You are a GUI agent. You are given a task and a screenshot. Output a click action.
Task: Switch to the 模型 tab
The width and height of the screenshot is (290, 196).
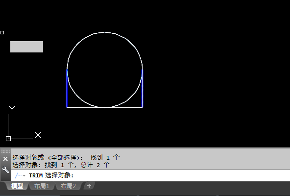click(x=17, y=186)
